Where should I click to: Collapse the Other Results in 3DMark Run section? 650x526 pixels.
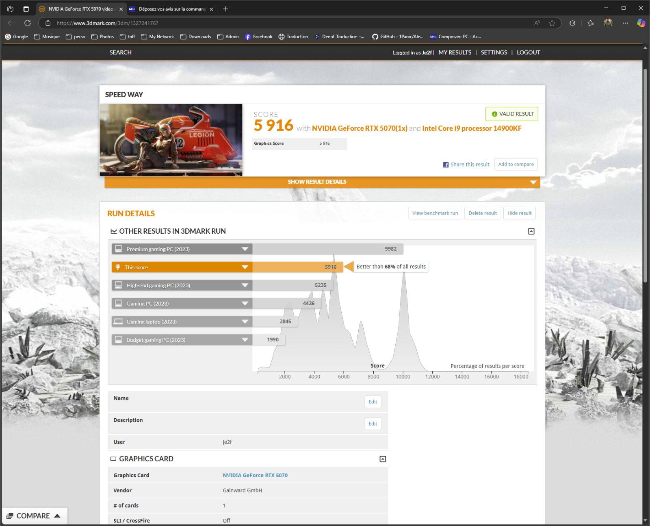click(x=531, y=231)
